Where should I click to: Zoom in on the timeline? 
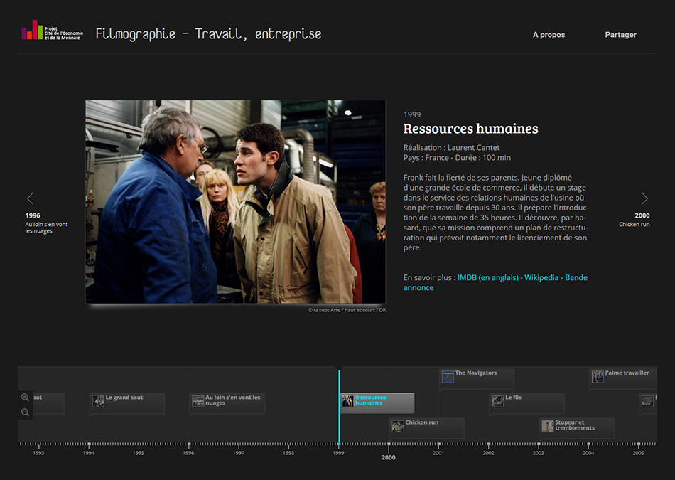click(26, 398)
